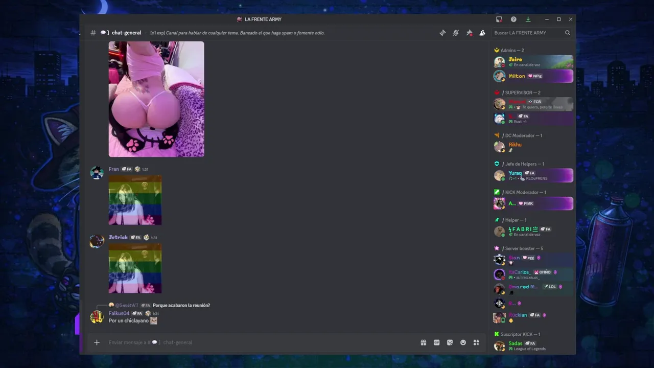Open the gift icon in message bar
Viewport: 654px width, 368px height.
424,342
